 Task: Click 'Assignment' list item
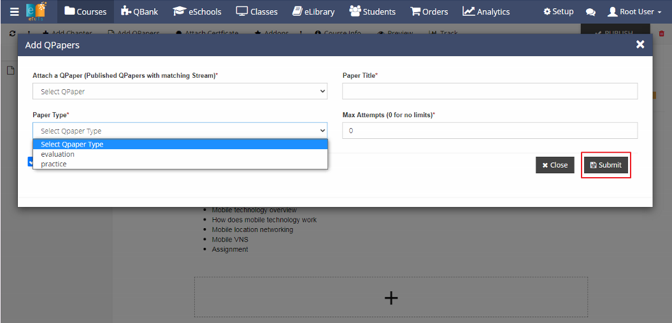click(x=230, y=249)
